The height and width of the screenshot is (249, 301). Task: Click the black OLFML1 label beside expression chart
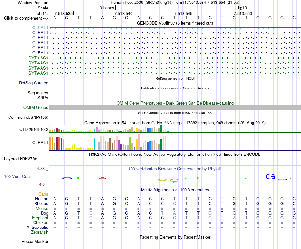(40, 143)
